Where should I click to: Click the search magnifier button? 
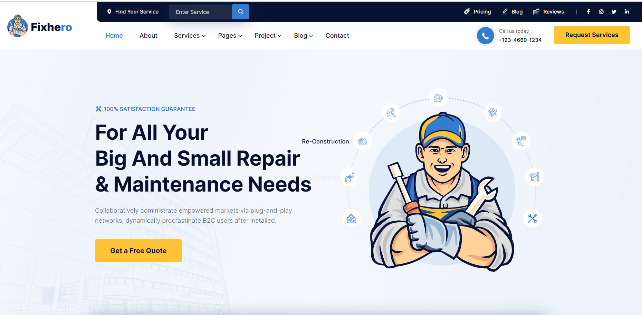click(x=240, y=11)
